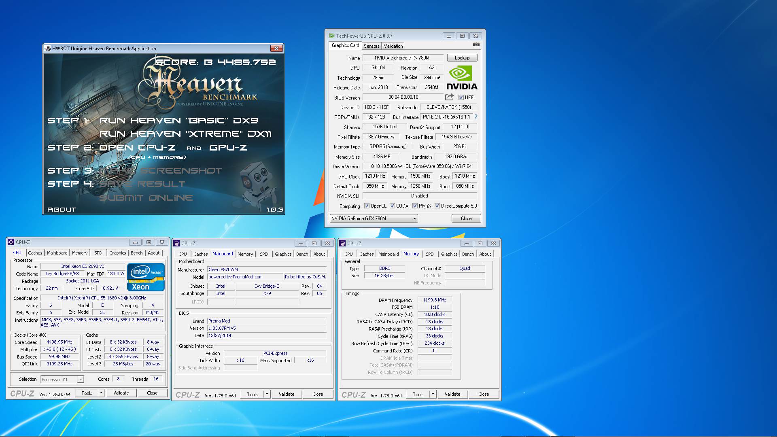
Task: Click Validate in the first CPU-Z window
Action: tap(121, 393)
